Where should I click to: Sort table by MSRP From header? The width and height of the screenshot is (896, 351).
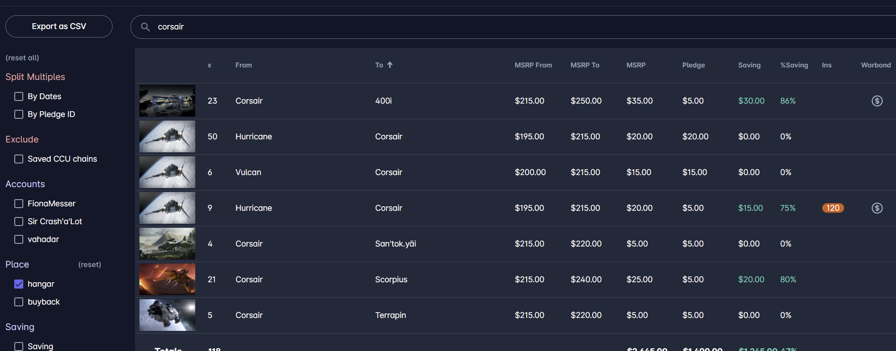pyautogui.click(x=533, y=65)
